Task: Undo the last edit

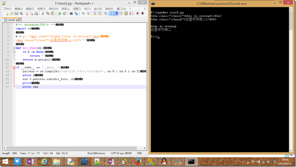Action: tap(60, 14)
